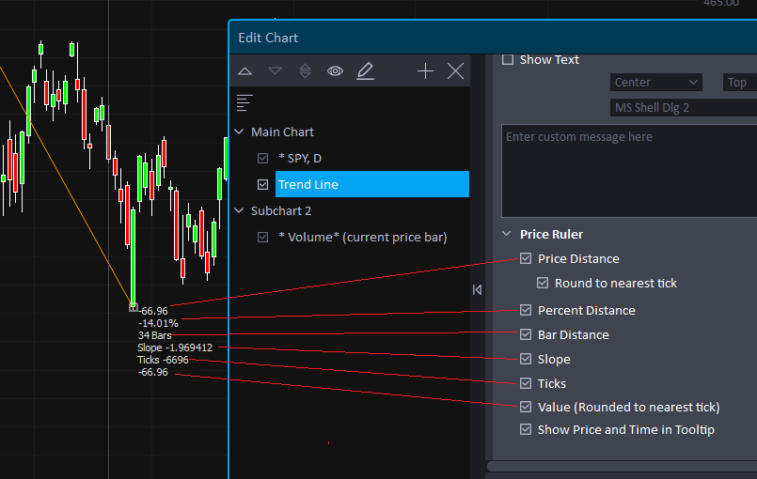This screenshot has height=479, width=757.
Task: Click the 'Ticks -6696' chart label
Action: pos(163,360)
